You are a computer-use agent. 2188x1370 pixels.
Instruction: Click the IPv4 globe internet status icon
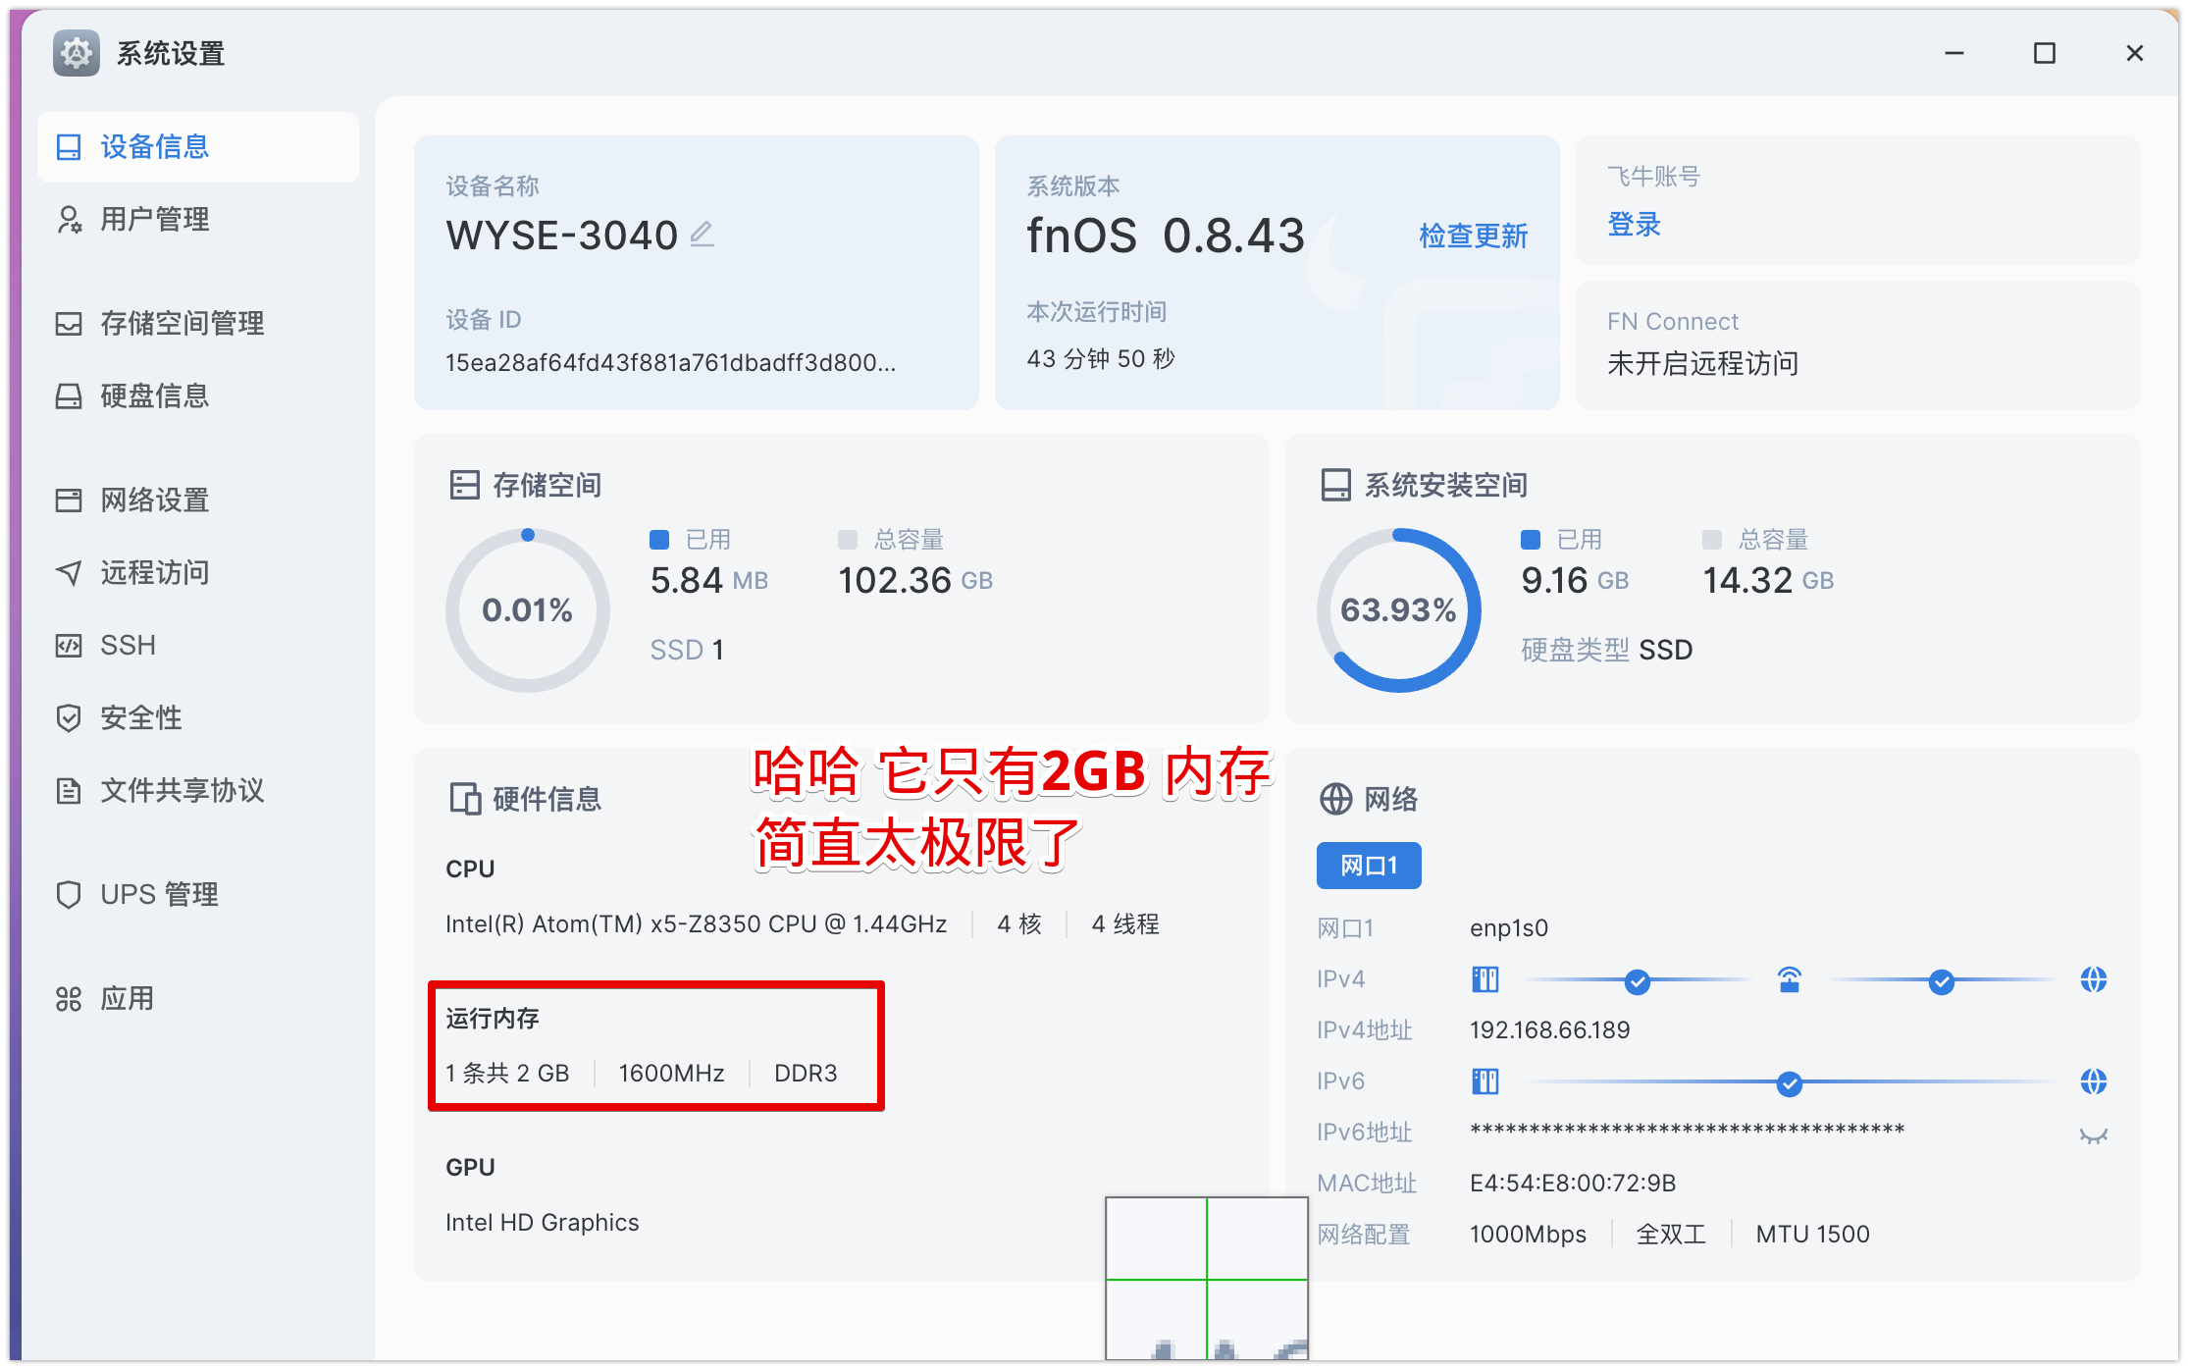[2093, 979]
